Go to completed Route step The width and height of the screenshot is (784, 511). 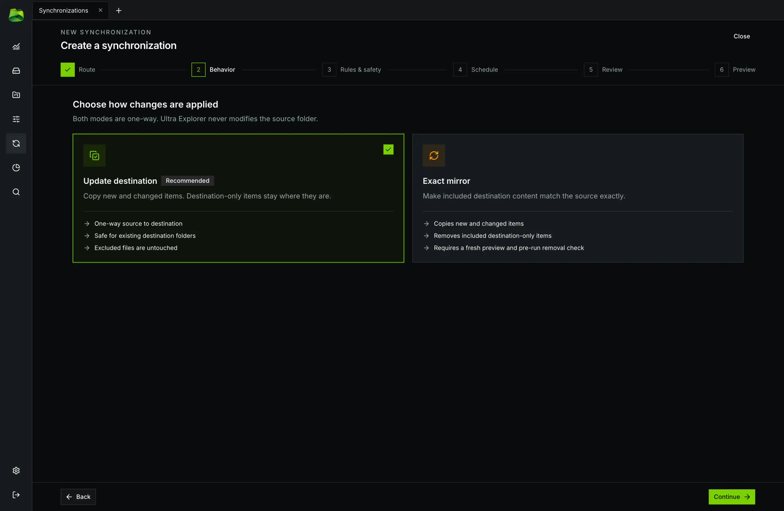click(x=78, y=70)
